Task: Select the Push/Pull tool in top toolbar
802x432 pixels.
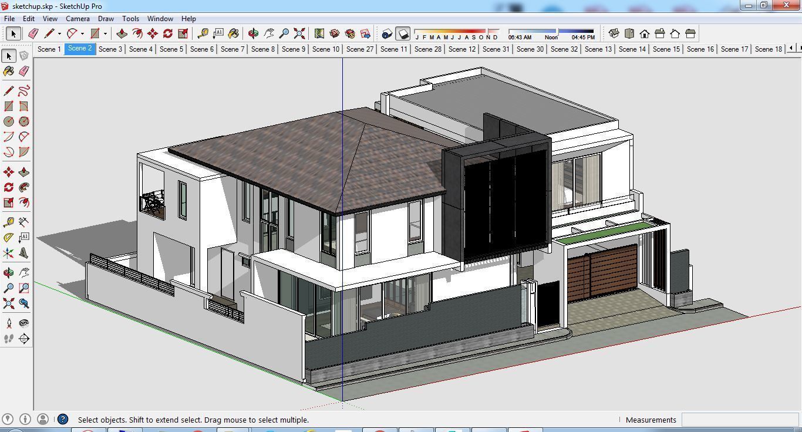Action: point(122,33)
